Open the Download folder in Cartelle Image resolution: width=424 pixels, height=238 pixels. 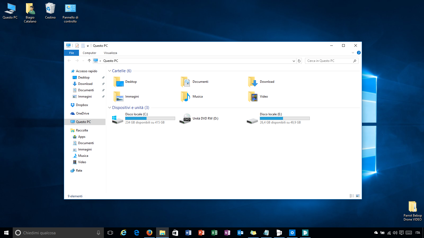(x=261, y=82)
